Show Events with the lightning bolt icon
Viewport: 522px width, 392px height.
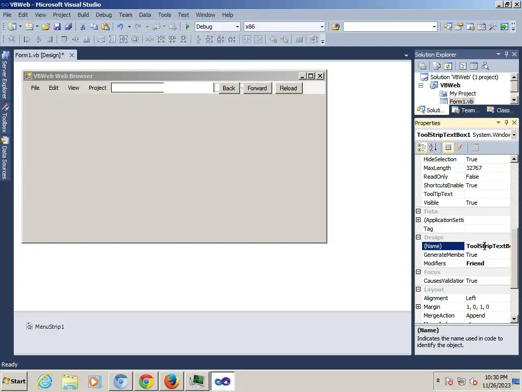(x=459, y=148)
